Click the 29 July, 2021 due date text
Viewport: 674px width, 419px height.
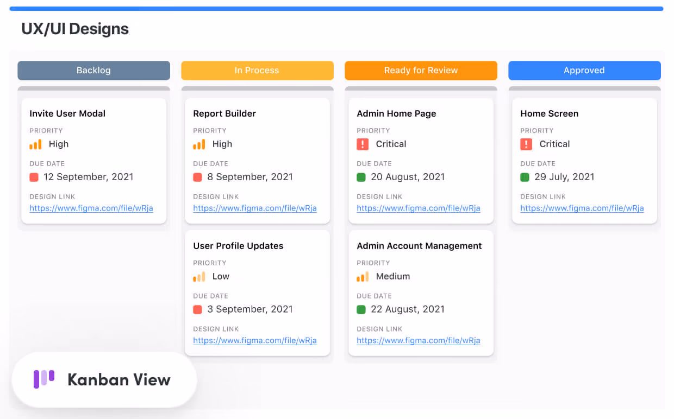pos(564,177)
